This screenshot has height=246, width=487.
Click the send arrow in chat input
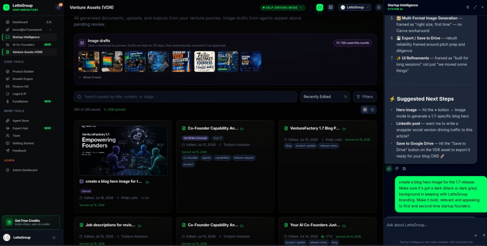[x=484, y=236]
